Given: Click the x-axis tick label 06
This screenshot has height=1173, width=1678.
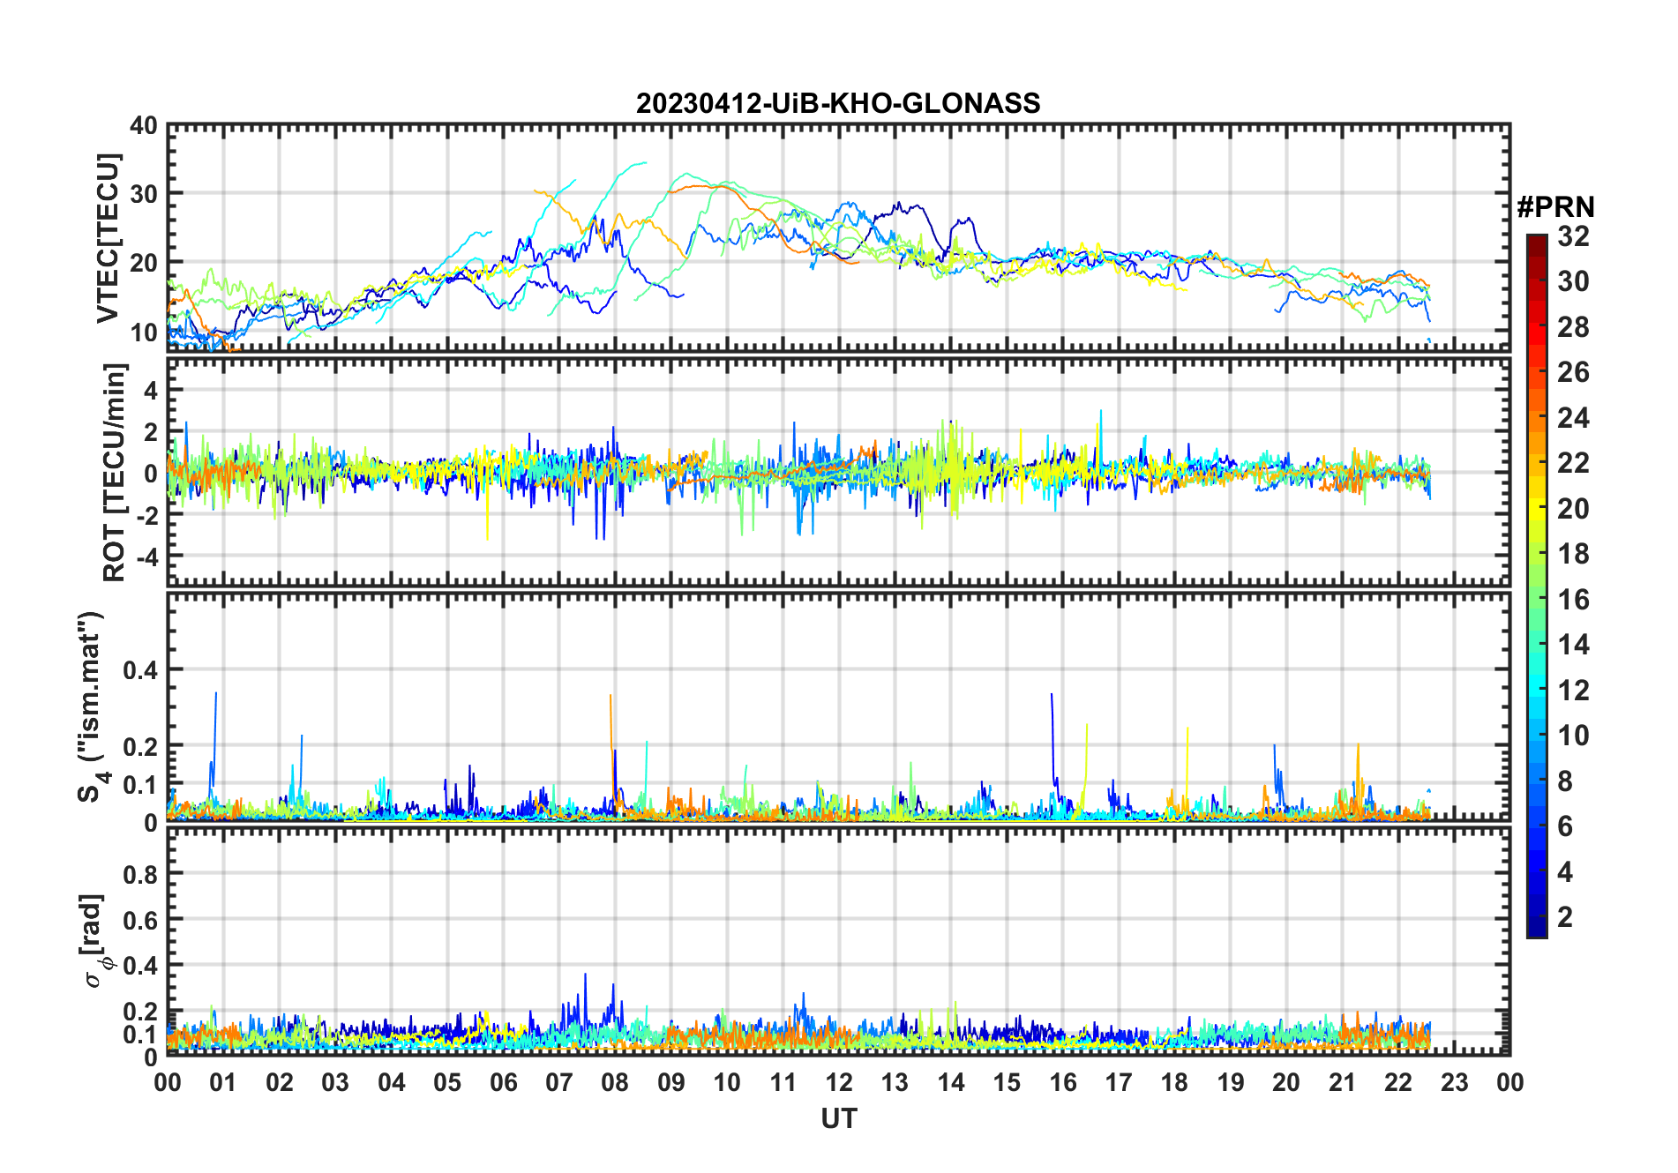Looking at the screenshot, I should [x=503, y=1082].
